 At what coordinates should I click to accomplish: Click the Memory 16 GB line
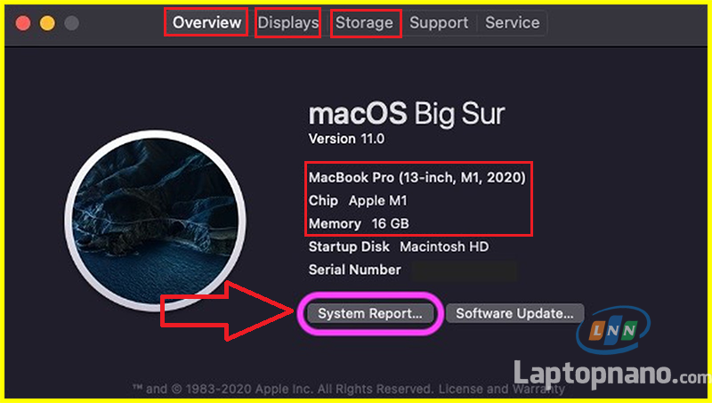pyautogui.click(x=359, y=223)
